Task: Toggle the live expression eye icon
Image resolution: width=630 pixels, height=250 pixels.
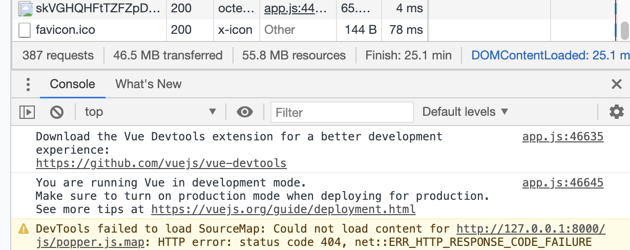Action: pyautogui.click(x=245, y=112)
